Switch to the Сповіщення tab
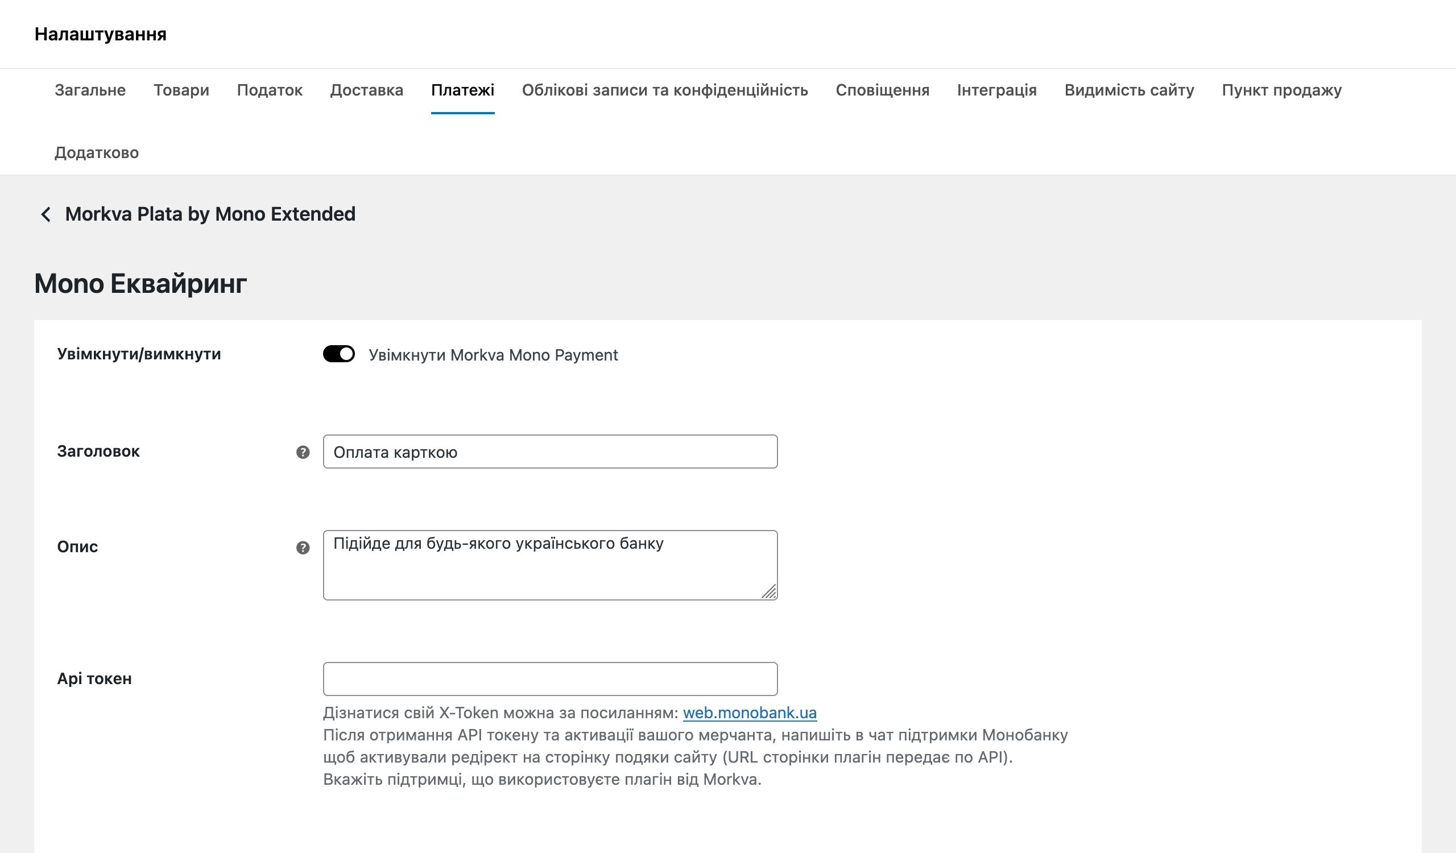1456x853 pixels. click(882, 90)
